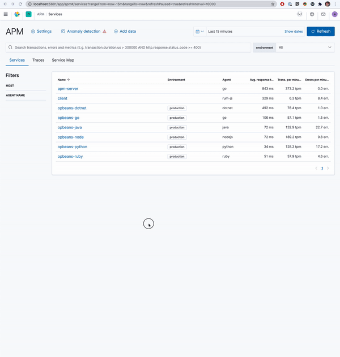Viewport: 340px width, 357px height.
Task: Click the Add data plus icon
Action: [x=116, y=32]
